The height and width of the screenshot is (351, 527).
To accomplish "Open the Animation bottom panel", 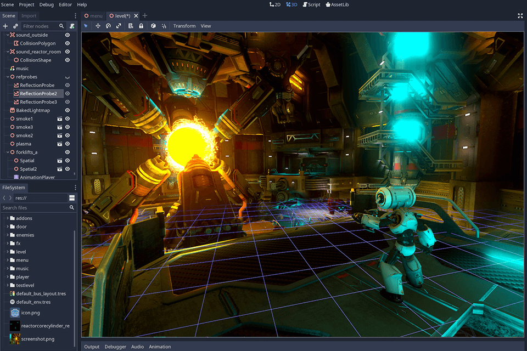I will (x=160, y=346).
